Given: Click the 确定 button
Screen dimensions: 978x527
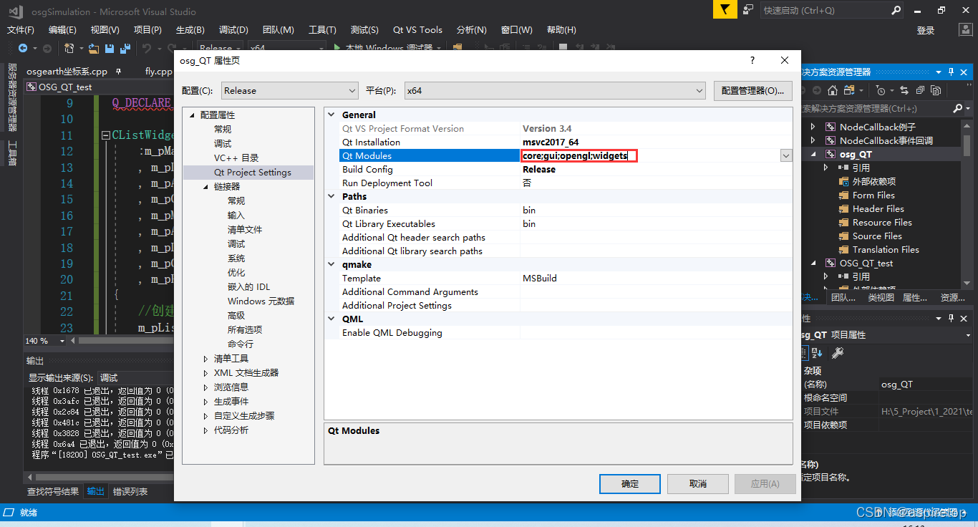Looking at the screenshot, I should tap(630, 484).
